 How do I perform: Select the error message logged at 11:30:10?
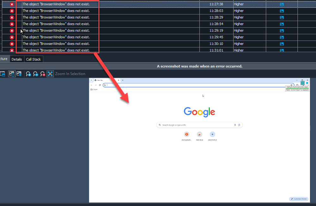click(56, 44)
